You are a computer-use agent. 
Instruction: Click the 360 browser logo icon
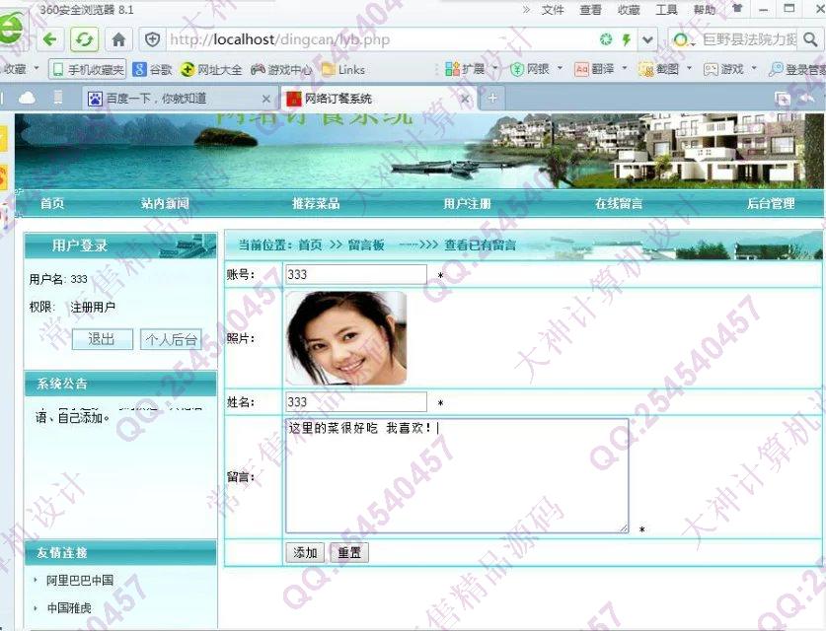click(x=12, y=30)
